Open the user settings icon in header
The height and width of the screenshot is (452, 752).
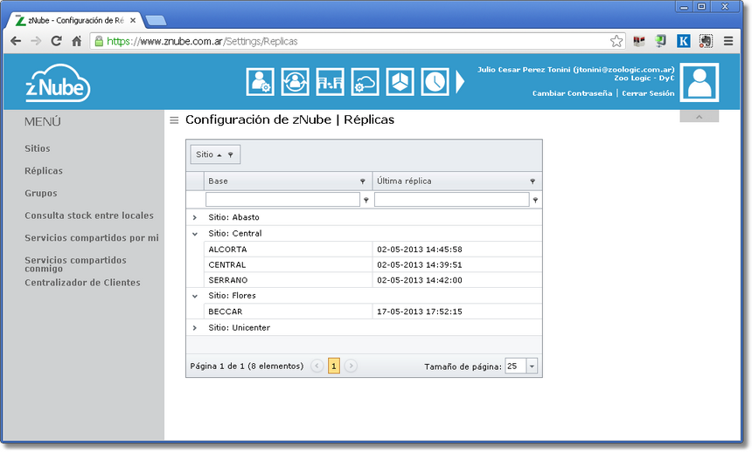pos(260,82)
